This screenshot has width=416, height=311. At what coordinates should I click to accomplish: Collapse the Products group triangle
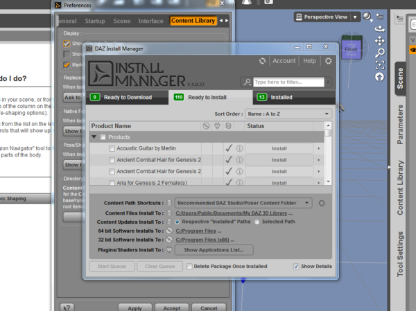pyautogui.click(x=94, y=137)
